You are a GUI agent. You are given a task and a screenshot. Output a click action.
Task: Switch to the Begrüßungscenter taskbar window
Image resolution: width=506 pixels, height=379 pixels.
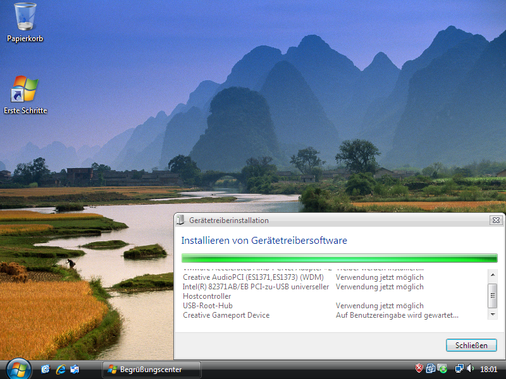(152, 369)
